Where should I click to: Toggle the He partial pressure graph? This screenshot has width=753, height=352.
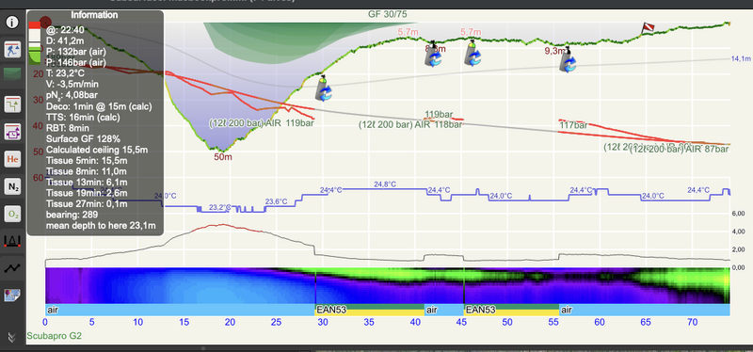coord(11,159)
